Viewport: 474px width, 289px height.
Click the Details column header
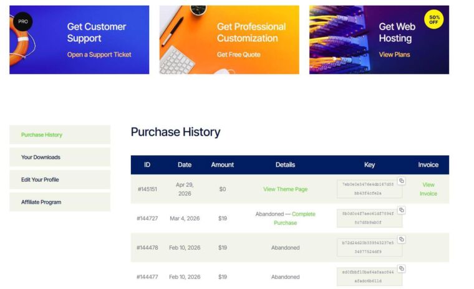click(x=286, y=164)
